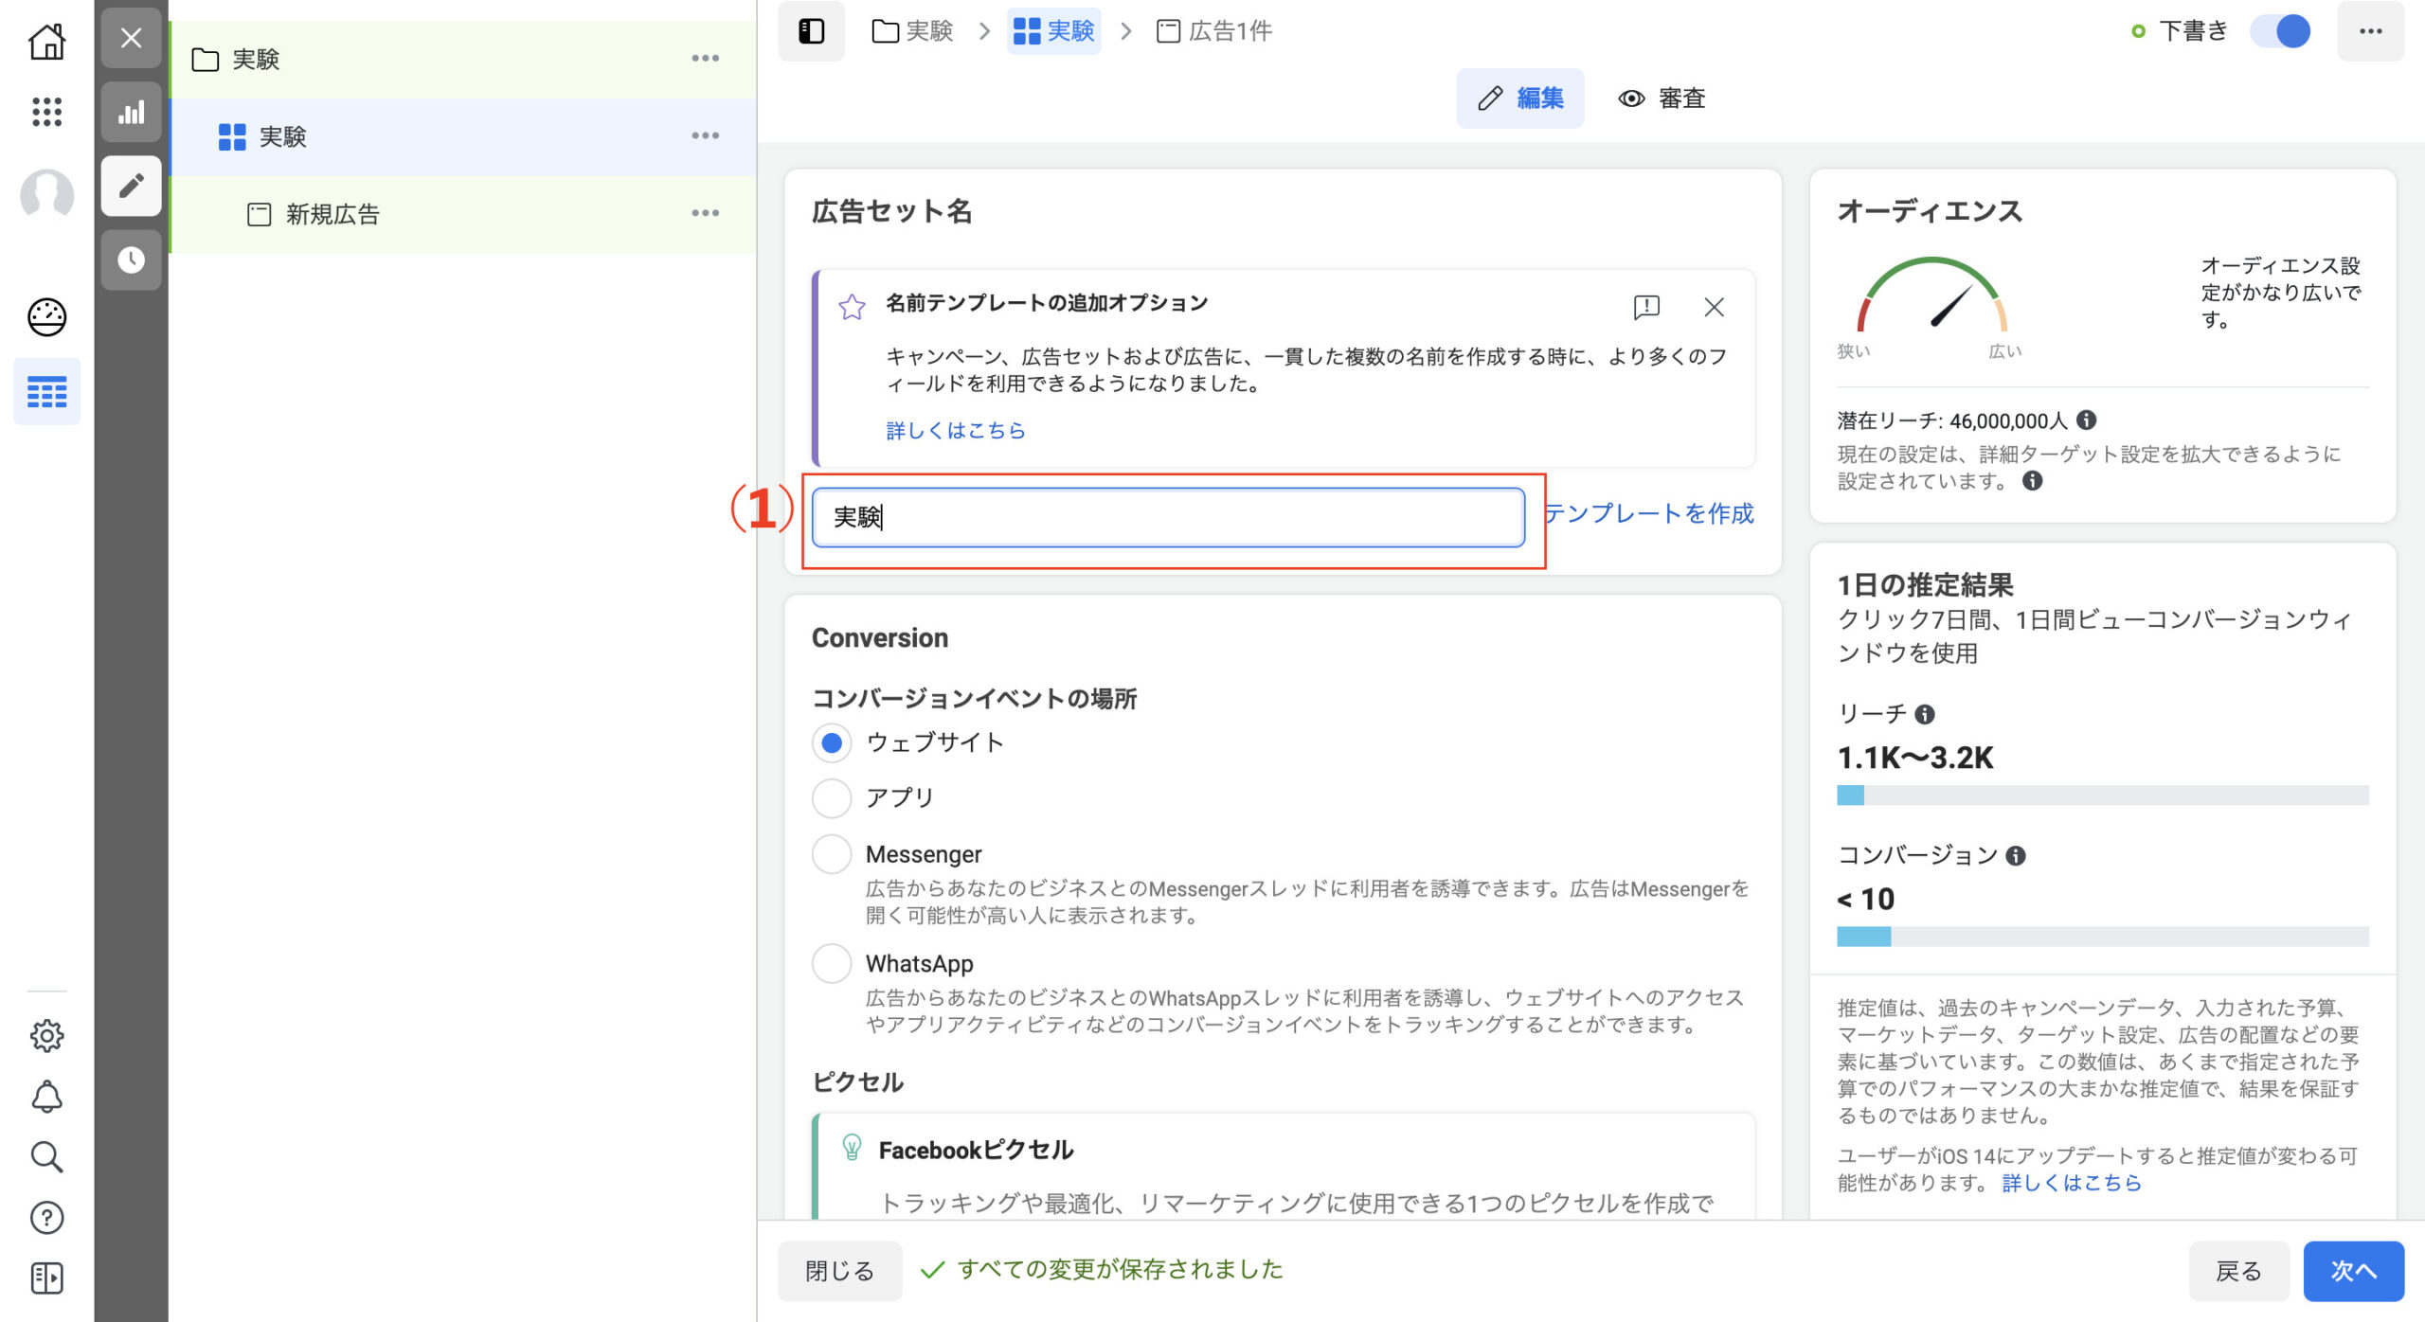The image size is (2425, 1322).
Task: Open more options for 実験 campaign folder
Action: (x=705, y=59)
